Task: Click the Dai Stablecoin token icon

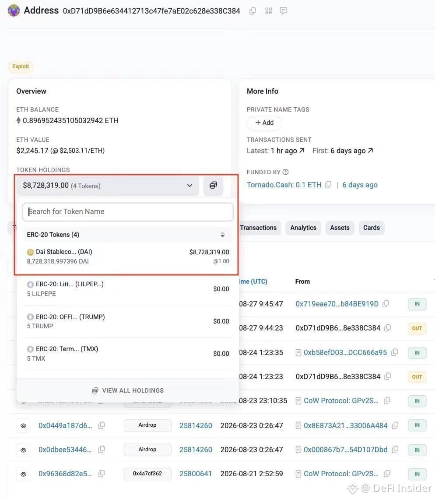Action: pos(30,253)
